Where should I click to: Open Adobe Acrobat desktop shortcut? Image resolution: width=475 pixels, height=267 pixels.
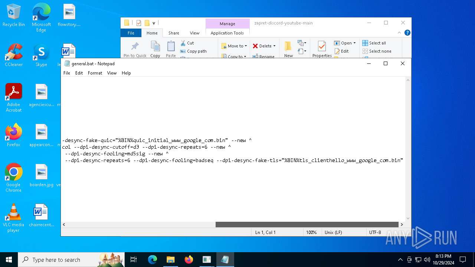(14, 98)
